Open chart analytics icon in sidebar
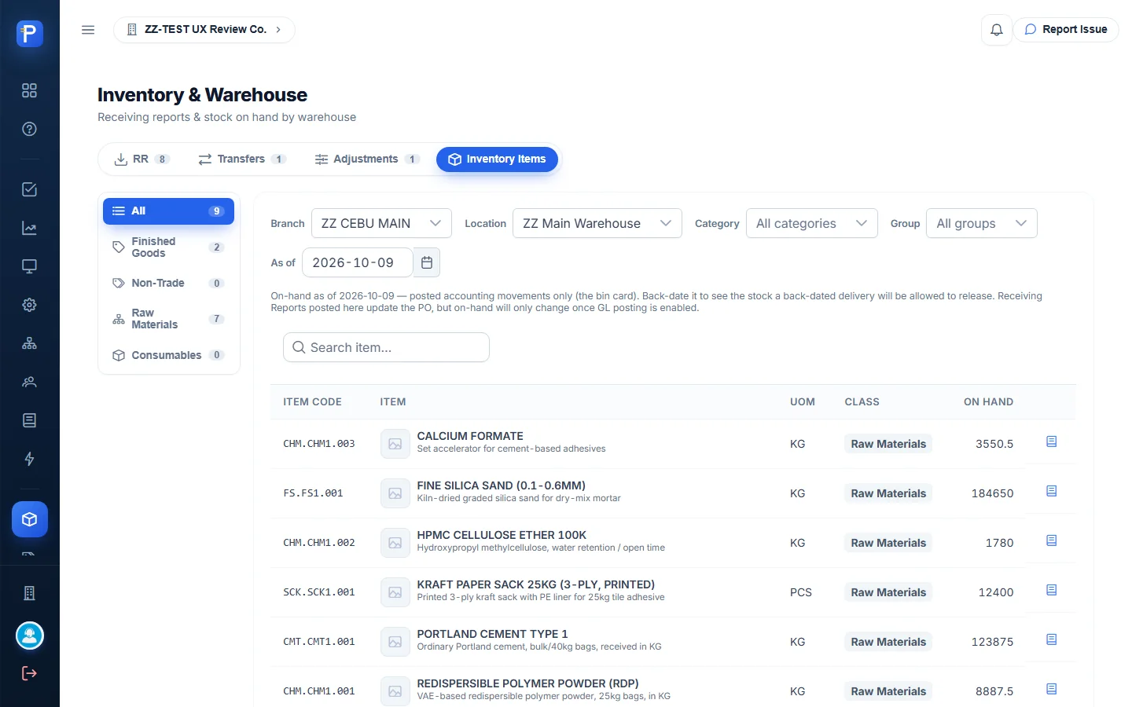 (29, 229)
